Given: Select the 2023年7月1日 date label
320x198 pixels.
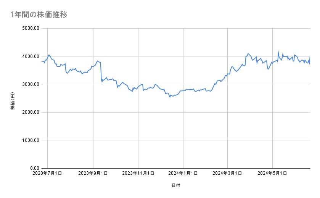Looking at the screenshot, I should pyautogui.click(x=47, y=173).
